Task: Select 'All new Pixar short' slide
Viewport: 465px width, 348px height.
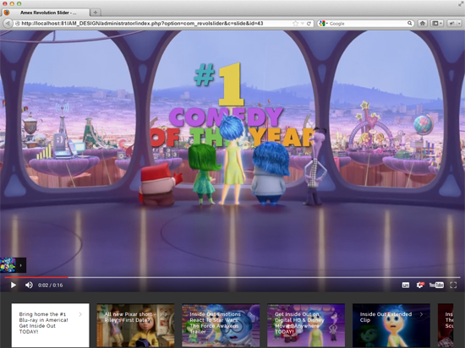Action: 135,325
